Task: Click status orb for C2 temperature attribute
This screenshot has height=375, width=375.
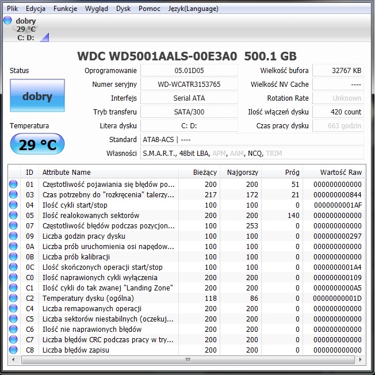Action: point(13,299)
